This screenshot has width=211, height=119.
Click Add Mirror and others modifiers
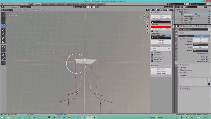161,18
